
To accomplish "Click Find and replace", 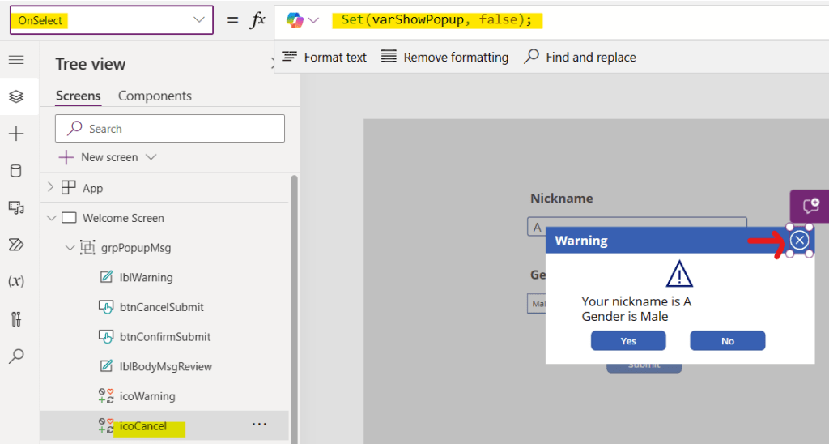I will point(580,57).
